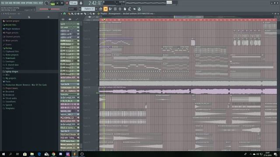Click the main volume knob in the toolbar

pos(47,3)
